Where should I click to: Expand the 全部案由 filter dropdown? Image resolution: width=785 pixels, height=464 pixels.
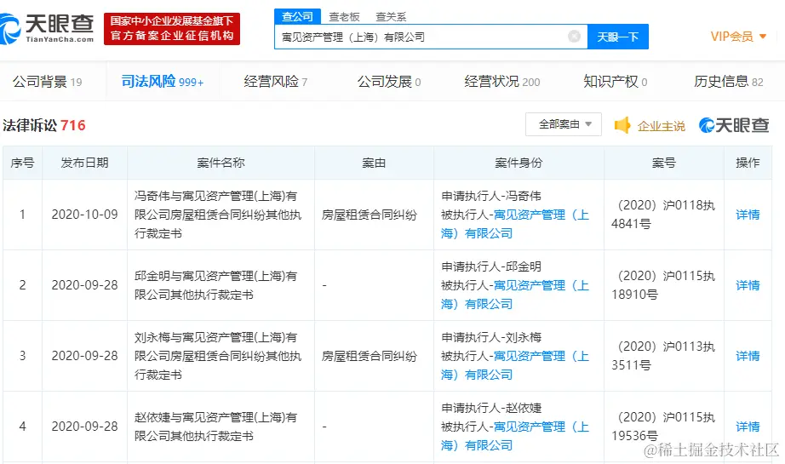point(564,124)
